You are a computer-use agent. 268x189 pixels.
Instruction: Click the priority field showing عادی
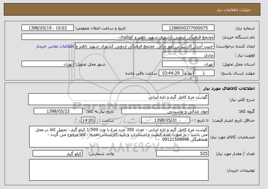188,55
